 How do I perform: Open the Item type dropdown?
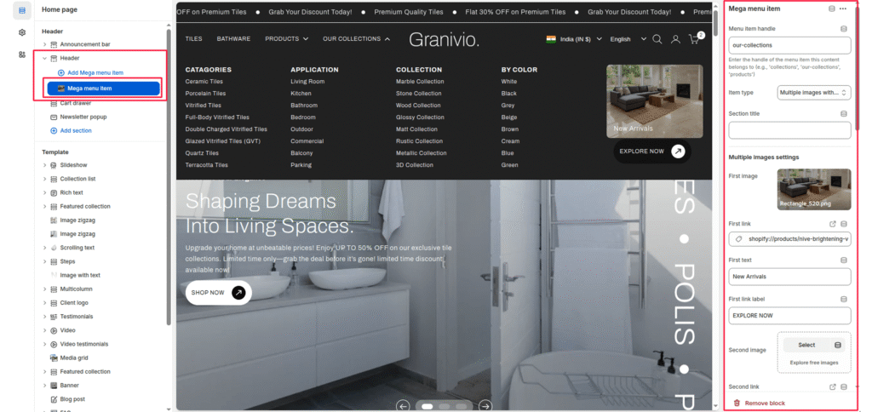click(x=813, y=92)
